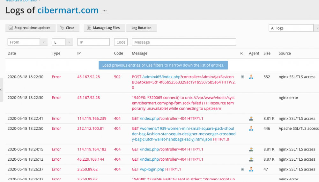Click the eye icon in the wp-login.php row
The image size is (319, 182).
pyautogui.click(x=242, y=169)
